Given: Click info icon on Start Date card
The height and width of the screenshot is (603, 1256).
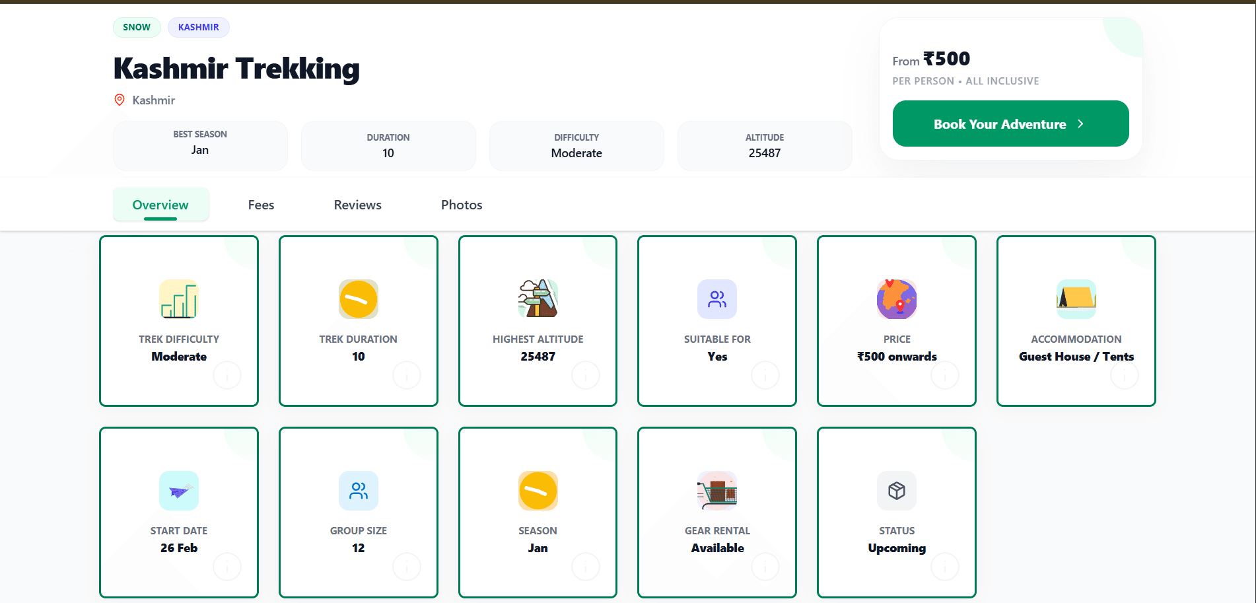Looking at the screenshot, I should pos(227,567).
